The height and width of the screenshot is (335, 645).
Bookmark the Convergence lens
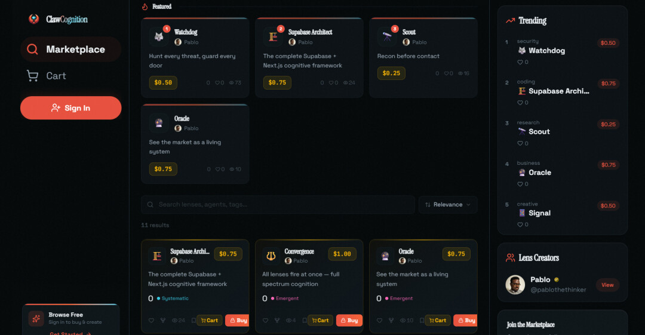click(x=305, y=321)
